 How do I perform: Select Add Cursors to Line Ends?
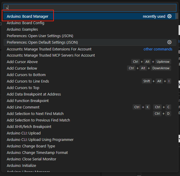pyautogui.click(x=90, y=81)
